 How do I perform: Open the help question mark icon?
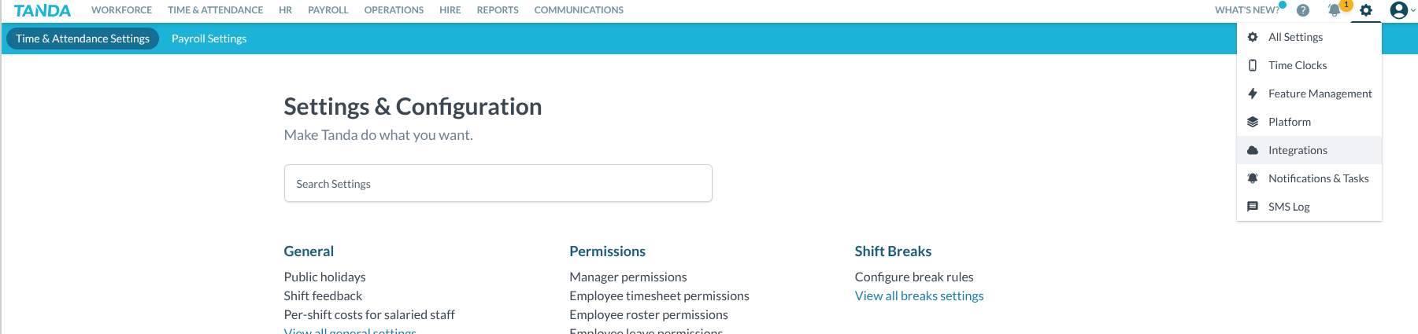1303,10
